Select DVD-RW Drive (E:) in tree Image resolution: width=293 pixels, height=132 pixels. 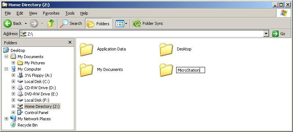coord(41,94)
